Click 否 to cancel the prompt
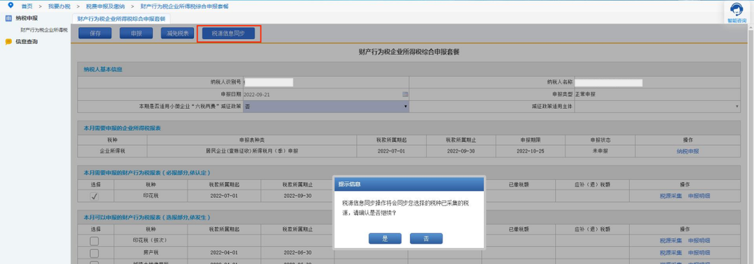This screenshot has width=754, height=264. 426,238
